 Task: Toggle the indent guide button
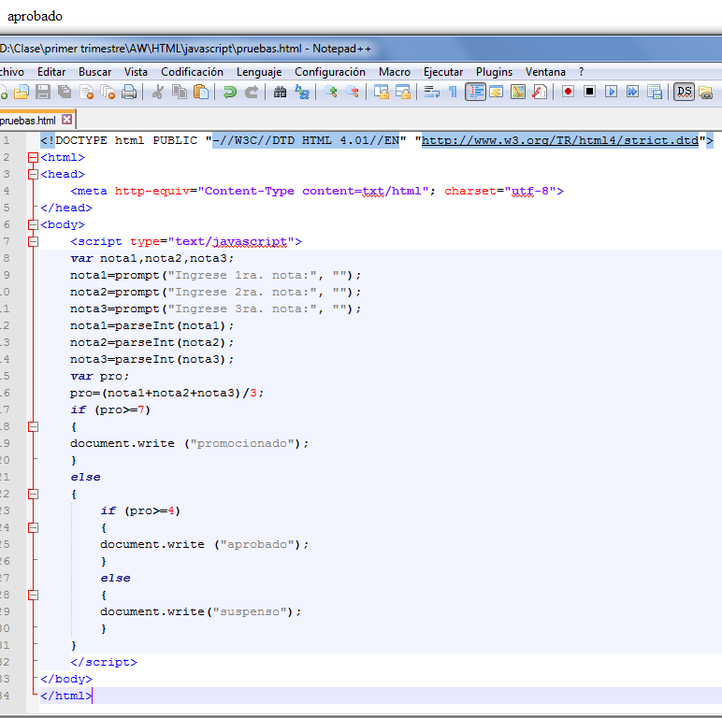point(475,92)
